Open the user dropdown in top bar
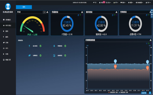 (148, 3)
